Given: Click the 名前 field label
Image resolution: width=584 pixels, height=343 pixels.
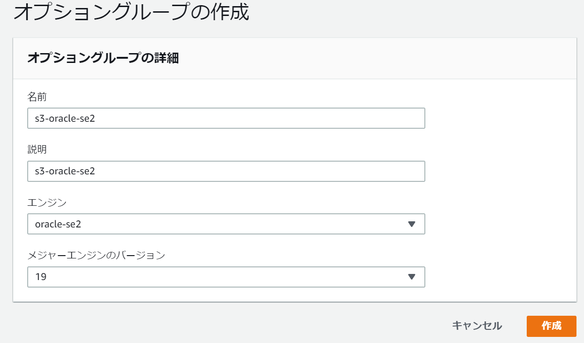Looking at the screenshot, I should (x=37, y=97).
